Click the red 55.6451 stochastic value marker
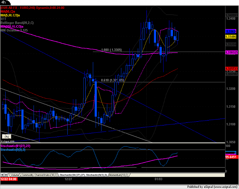This screenshot has height=189, width=239. coord(231,157)
